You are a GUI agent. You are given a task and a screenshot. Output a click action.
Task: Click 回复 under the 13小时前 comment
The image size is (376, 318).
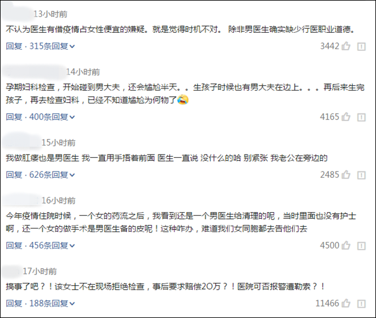[14, 46]
